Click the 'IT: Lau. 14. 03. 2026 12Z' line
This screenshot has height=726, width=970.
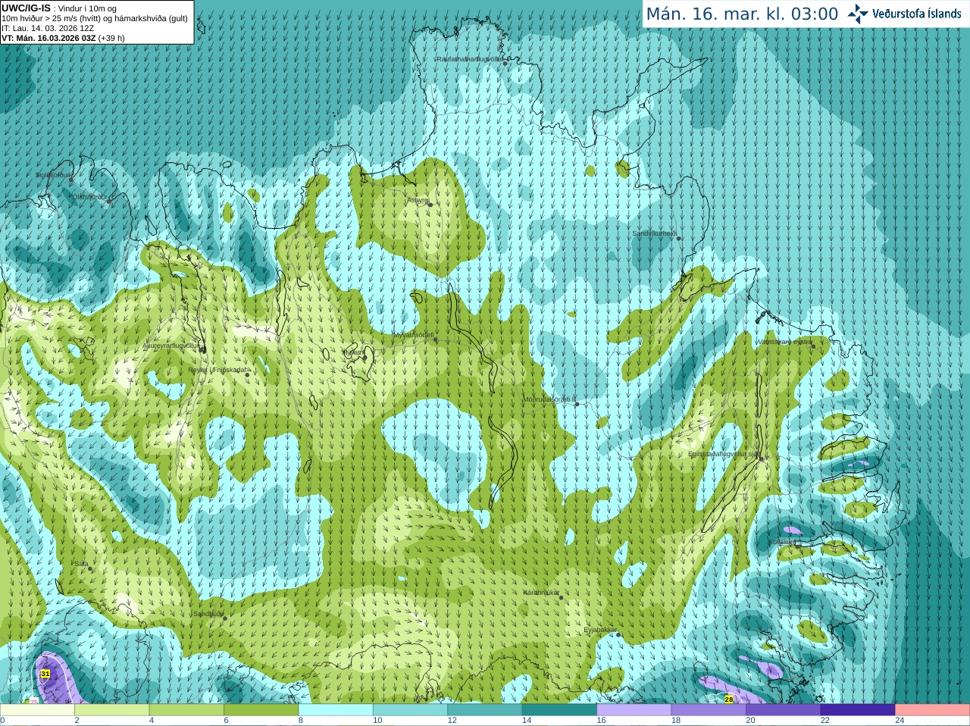[x=48, y=28]
